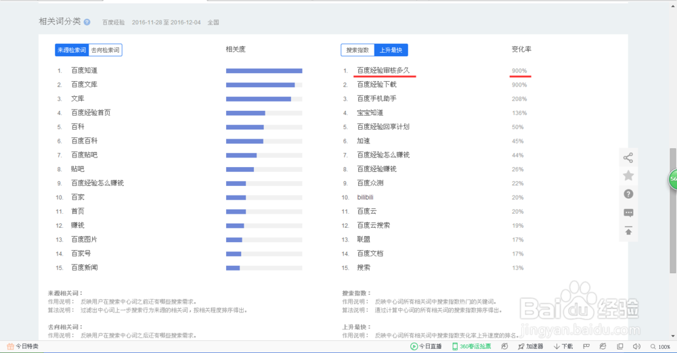The image size is (677, 353).
Task: Click the 百度文库 related keyword
Action: coord(84,85)
